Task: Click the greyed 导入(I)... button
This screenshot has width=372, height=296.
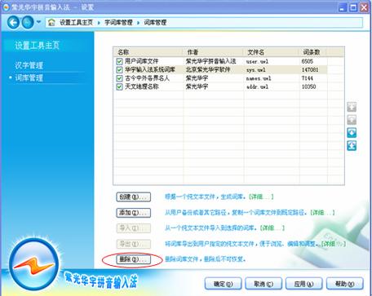Action: (133, 228)
